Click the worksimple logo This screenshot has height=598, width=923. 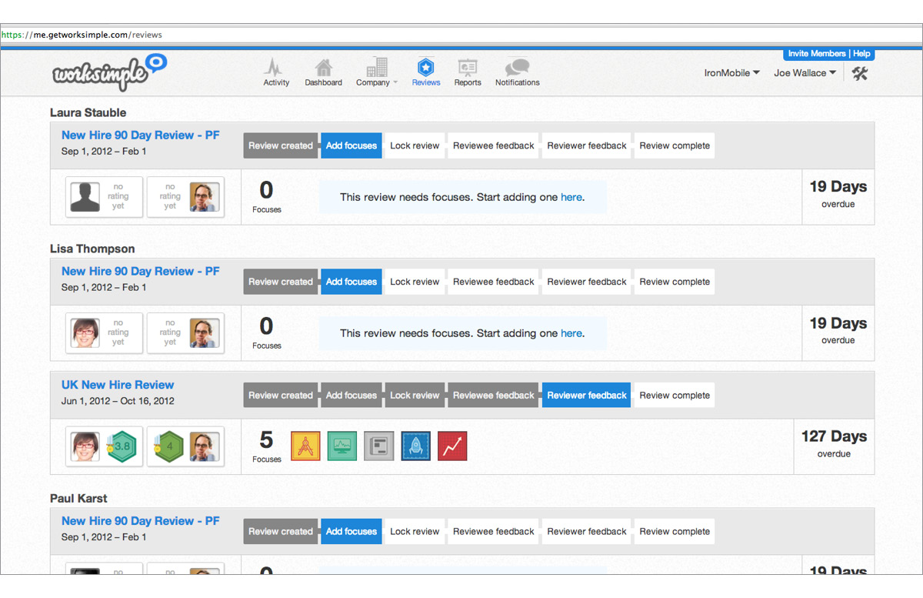point(109,72)
